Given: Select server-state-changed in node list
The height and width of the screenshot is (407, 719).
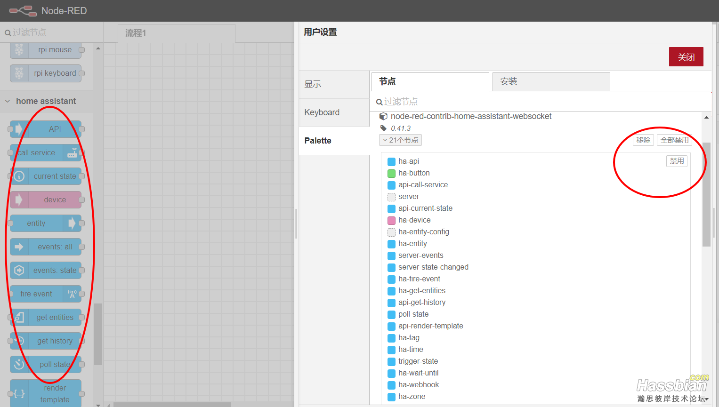Looking at the screenshot, I should point(433,267).
